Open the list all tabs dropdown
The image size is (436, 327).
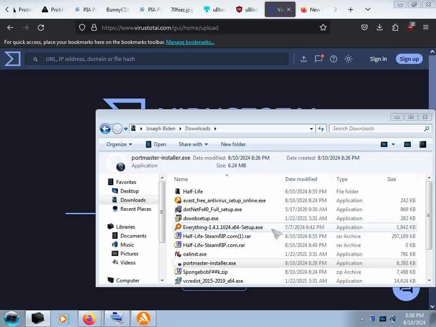(x=367, y=9)
